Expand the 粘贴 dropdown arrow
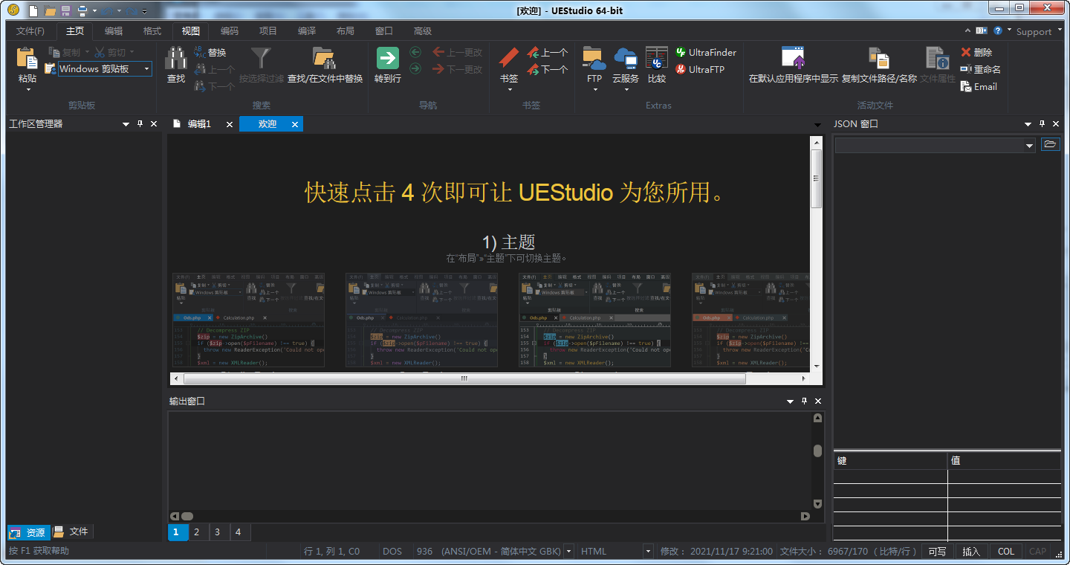The height and width of the screenshot is (565, 1070). tap(28, 90)
